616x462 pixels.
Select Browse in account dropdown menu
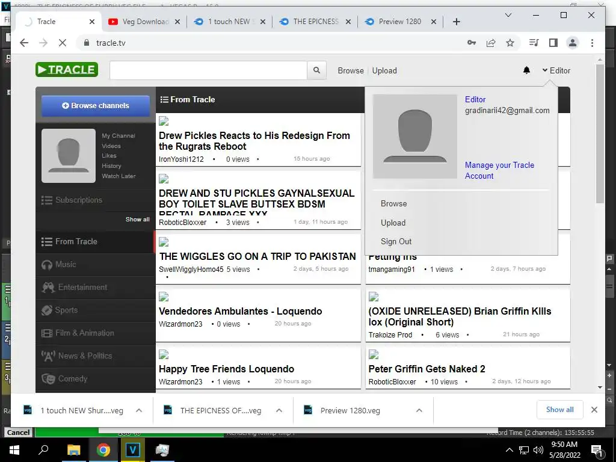(x=393, y=203)
